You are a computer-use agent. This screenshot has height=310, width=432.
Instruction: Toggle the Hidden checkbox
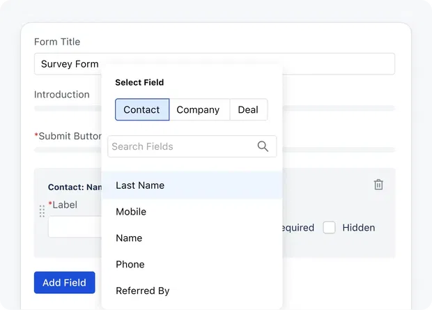pyautogui.click(x=329, y=228)
